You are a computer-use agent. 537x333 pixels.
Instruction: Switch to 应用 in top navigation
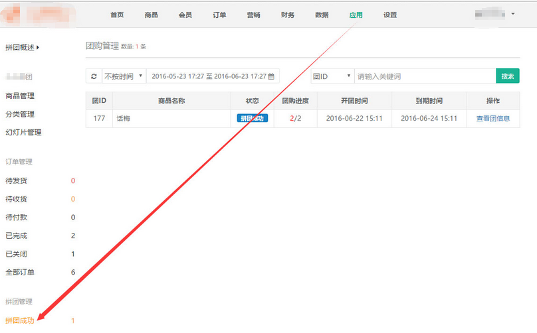point(356,15)
